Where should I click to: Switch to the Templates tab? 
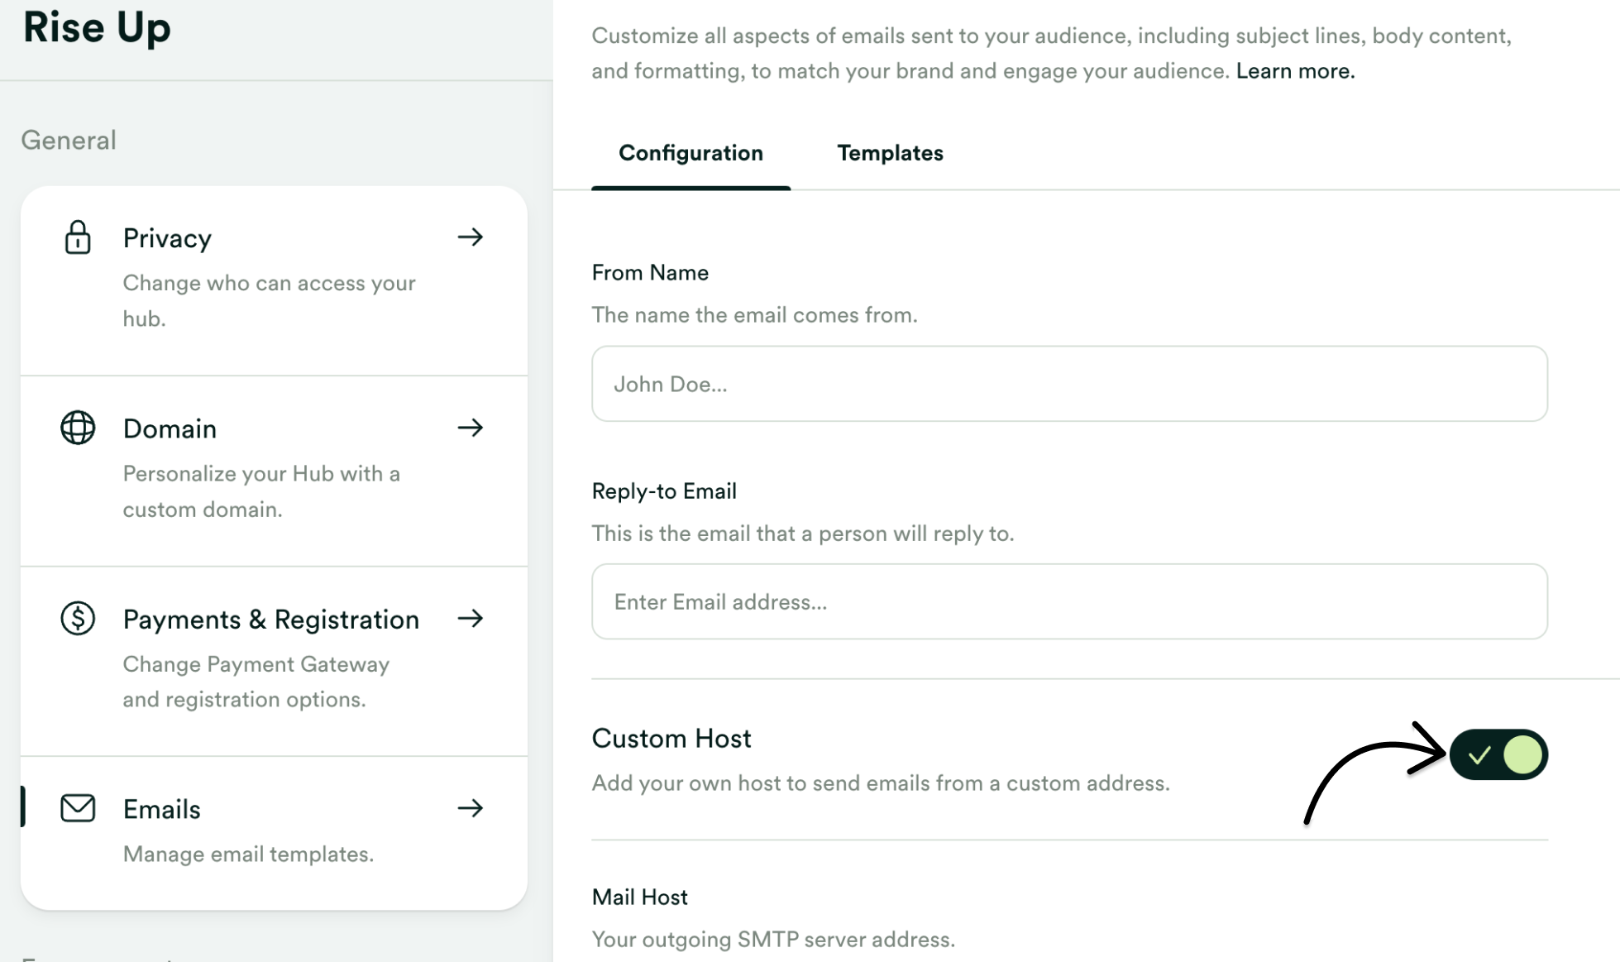coord(890,153)
